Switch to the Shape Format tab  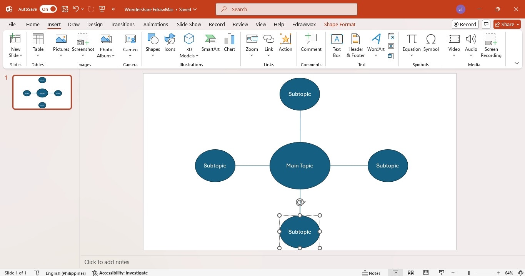point(340,24)
